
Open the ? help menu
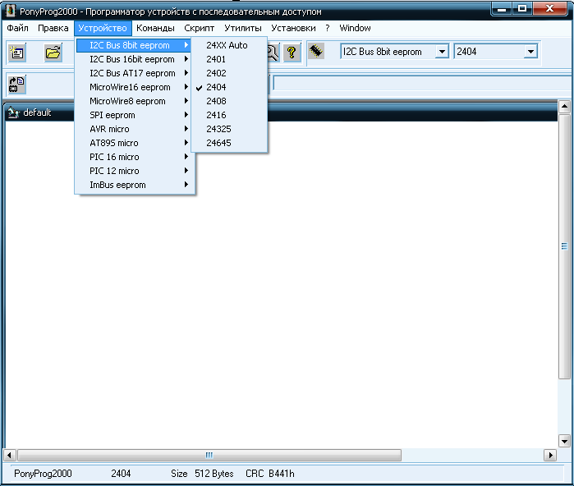(328, 28)
